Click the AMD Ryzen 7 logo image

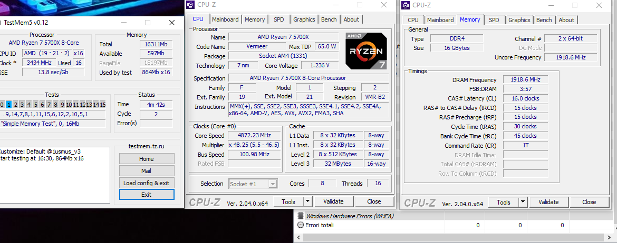366,51
